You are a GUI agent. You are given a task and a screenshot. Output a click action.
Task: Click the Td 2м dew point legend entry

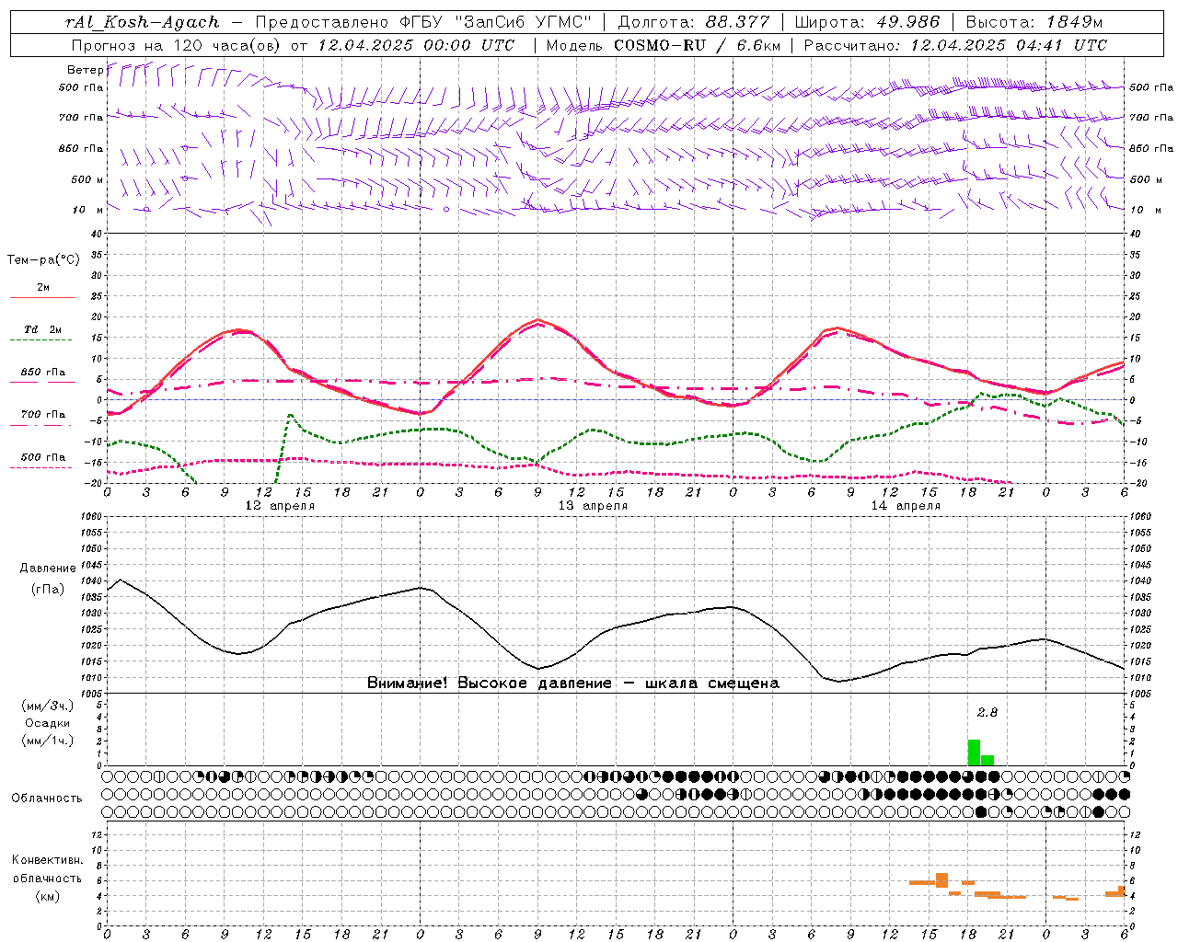point(43,329)
